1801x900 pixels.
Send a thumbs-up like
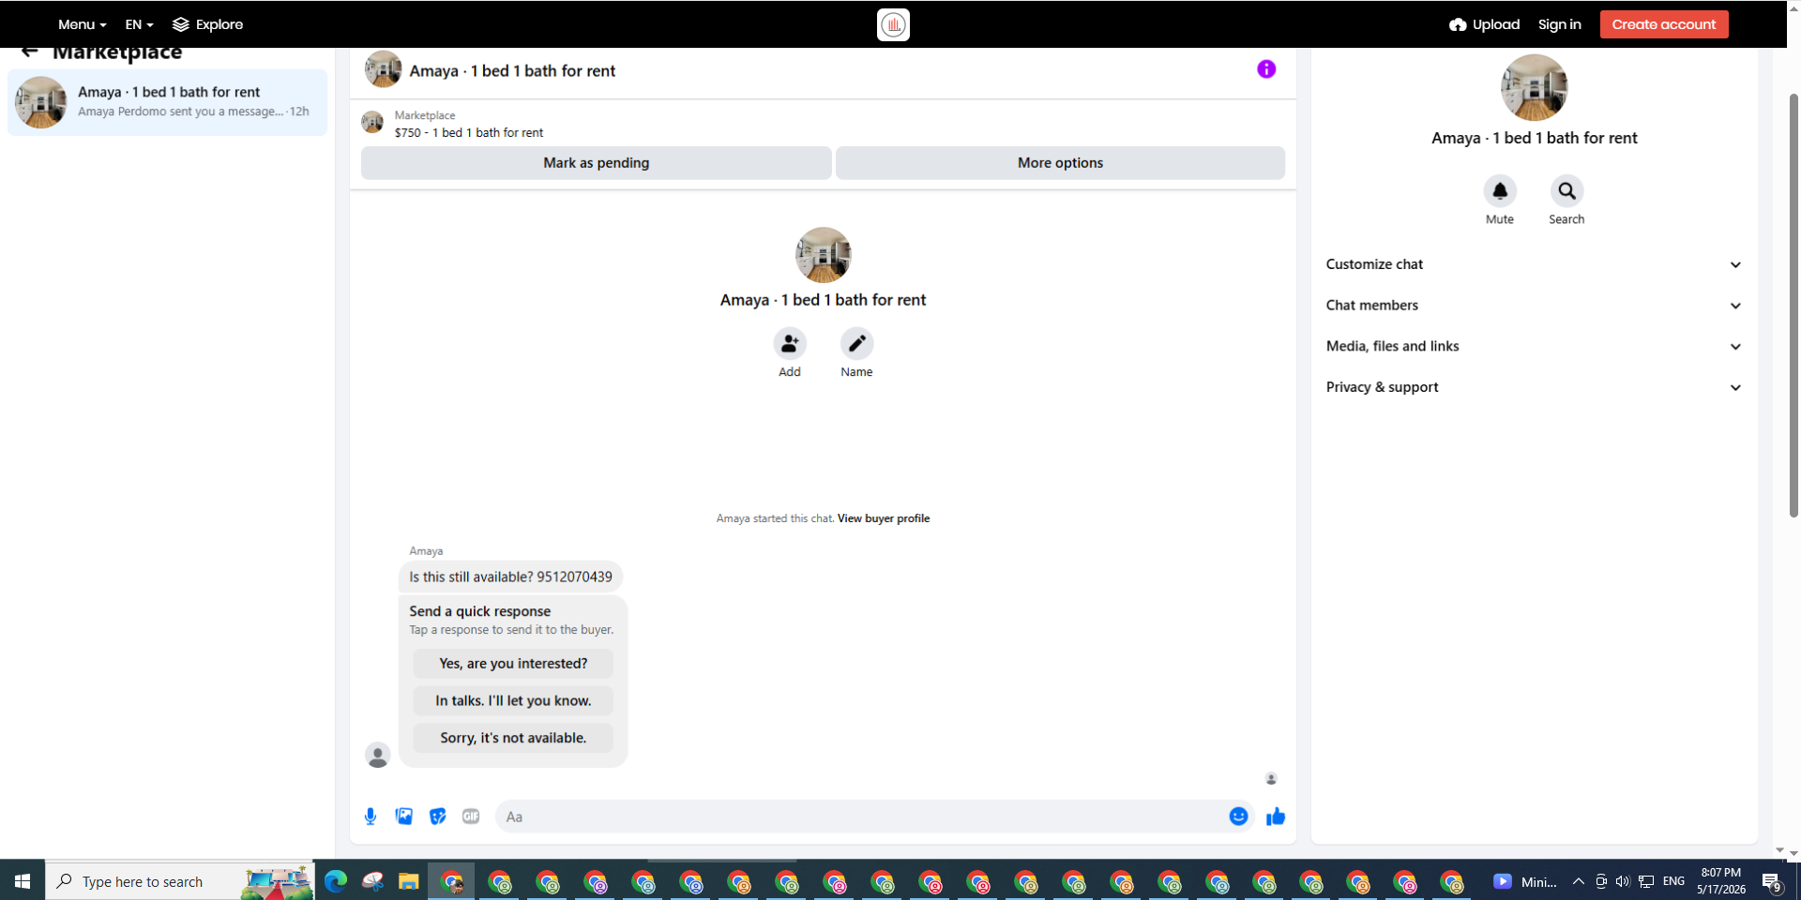(1276, 817)
